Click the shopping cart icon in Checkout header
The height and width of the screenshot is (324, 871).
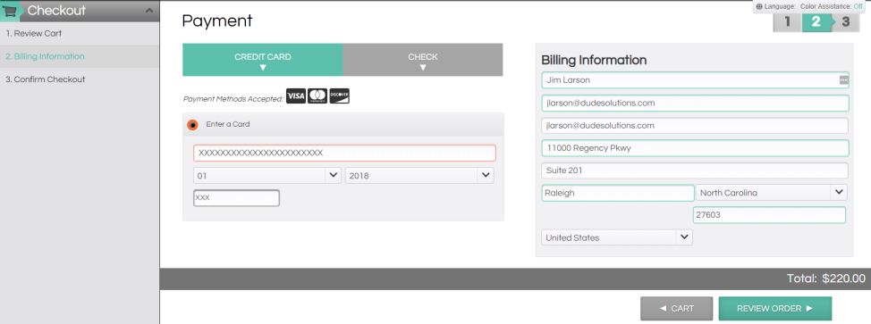coord(10,11)
